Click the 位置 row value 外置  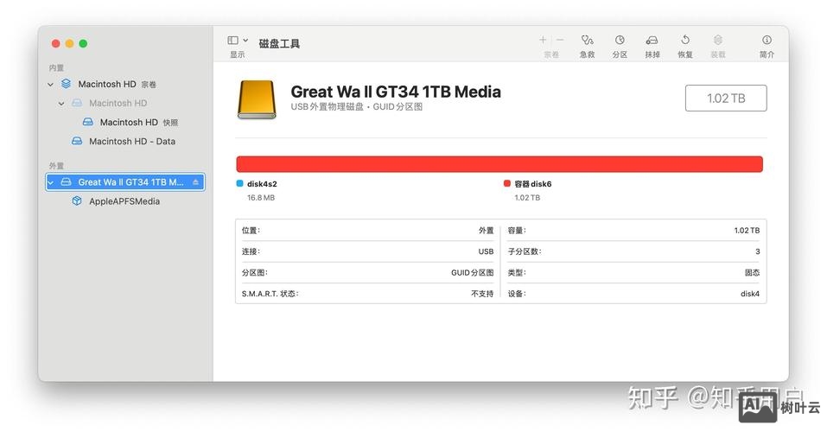pyautogui.click(x=487, y=231)
